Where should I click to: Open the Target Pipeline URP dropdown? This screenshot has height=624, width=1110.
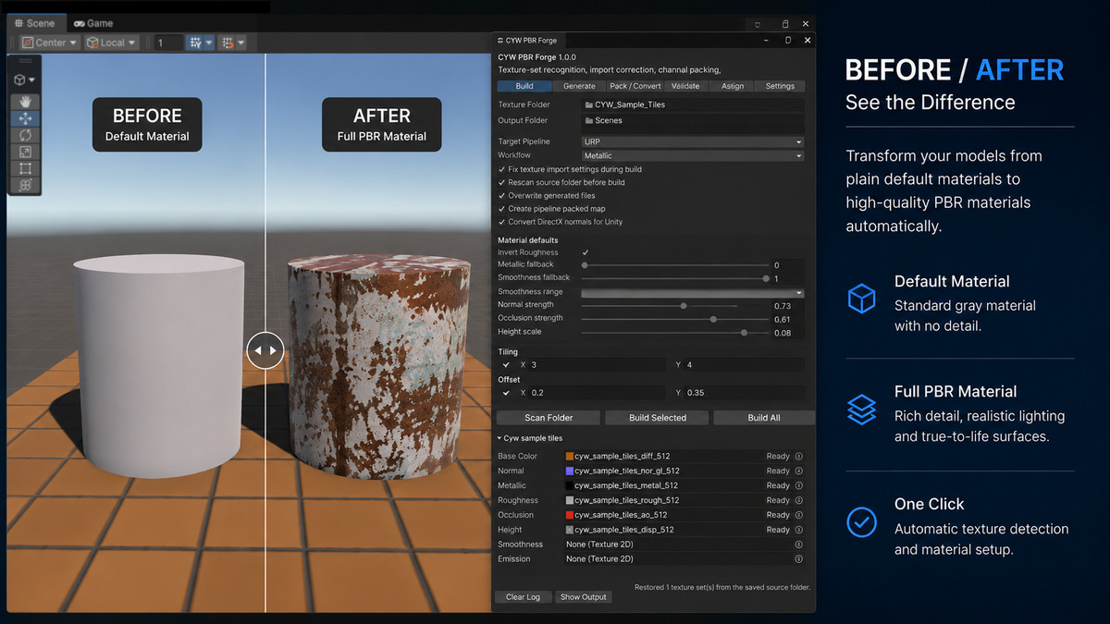coord(692,142)
